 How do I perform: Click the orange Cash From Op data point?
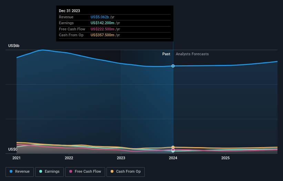coord(173,147)
